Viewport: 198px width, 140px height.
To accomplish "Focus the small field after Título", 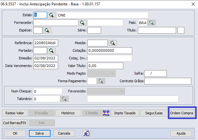I will click(x=181, y=30).
